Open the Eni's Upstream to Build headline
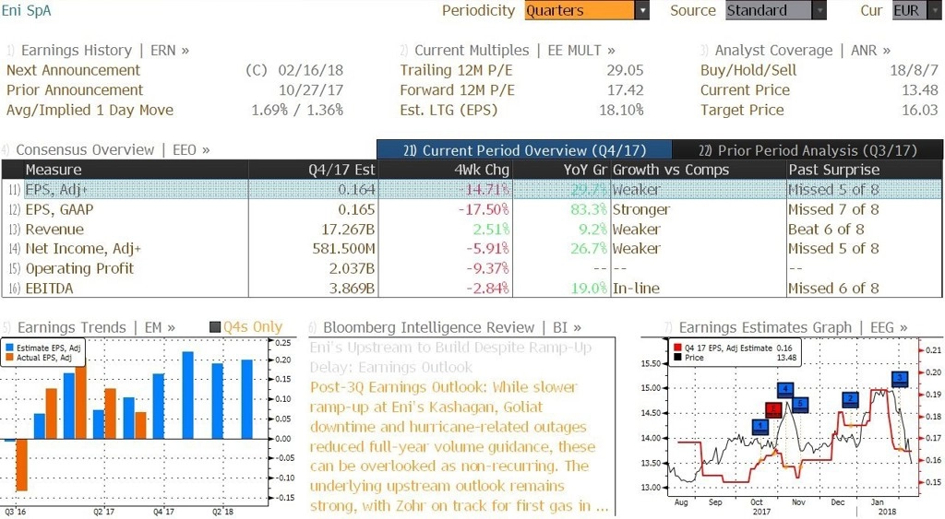Screen dimensions: 945x519 coord(450,357)
